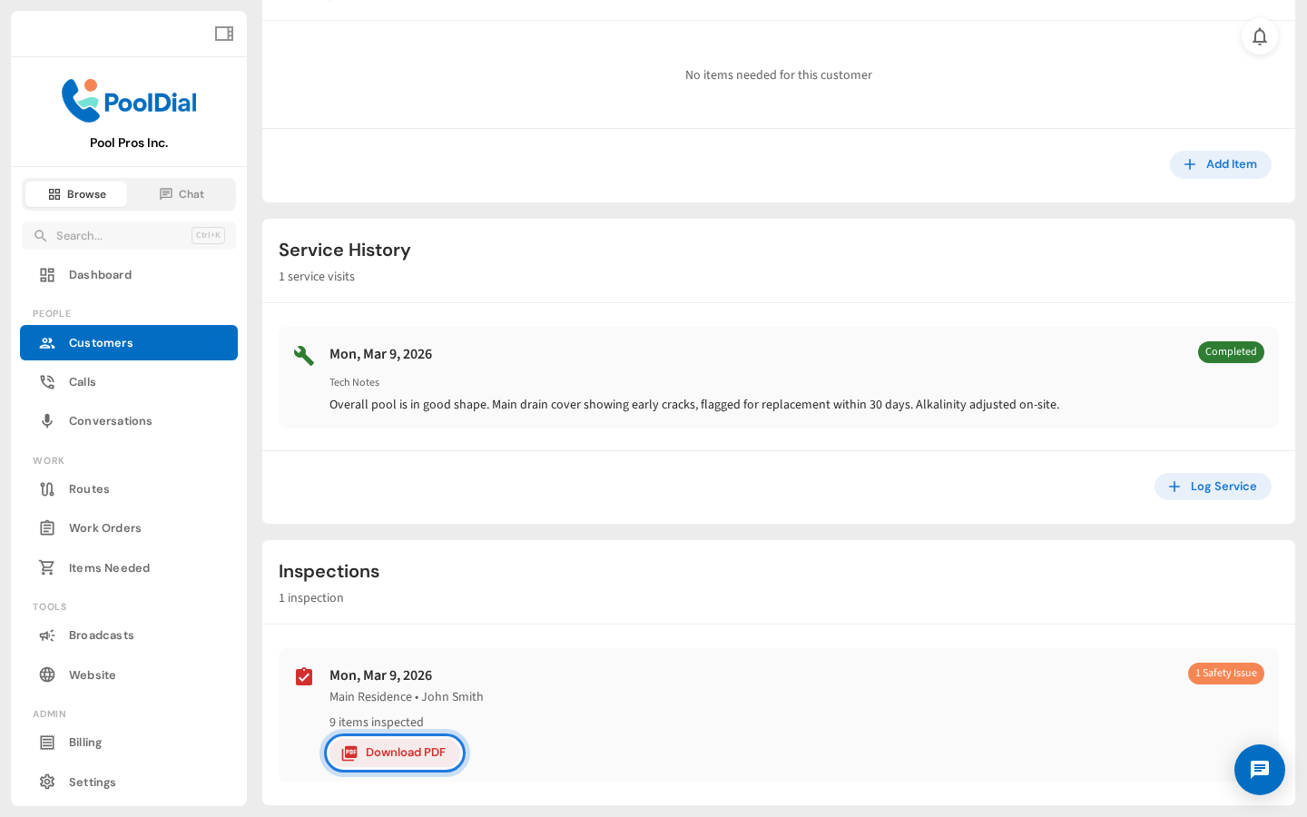Viewport: 1307px width, 817px height.
Task: Click the red inspection clipboard icon
Action: point(304,676)
